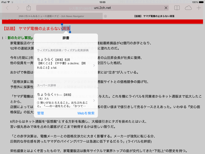205x154 pixels.
Task: Go back using Safari back arrow
Action: [x=7, y=8]
